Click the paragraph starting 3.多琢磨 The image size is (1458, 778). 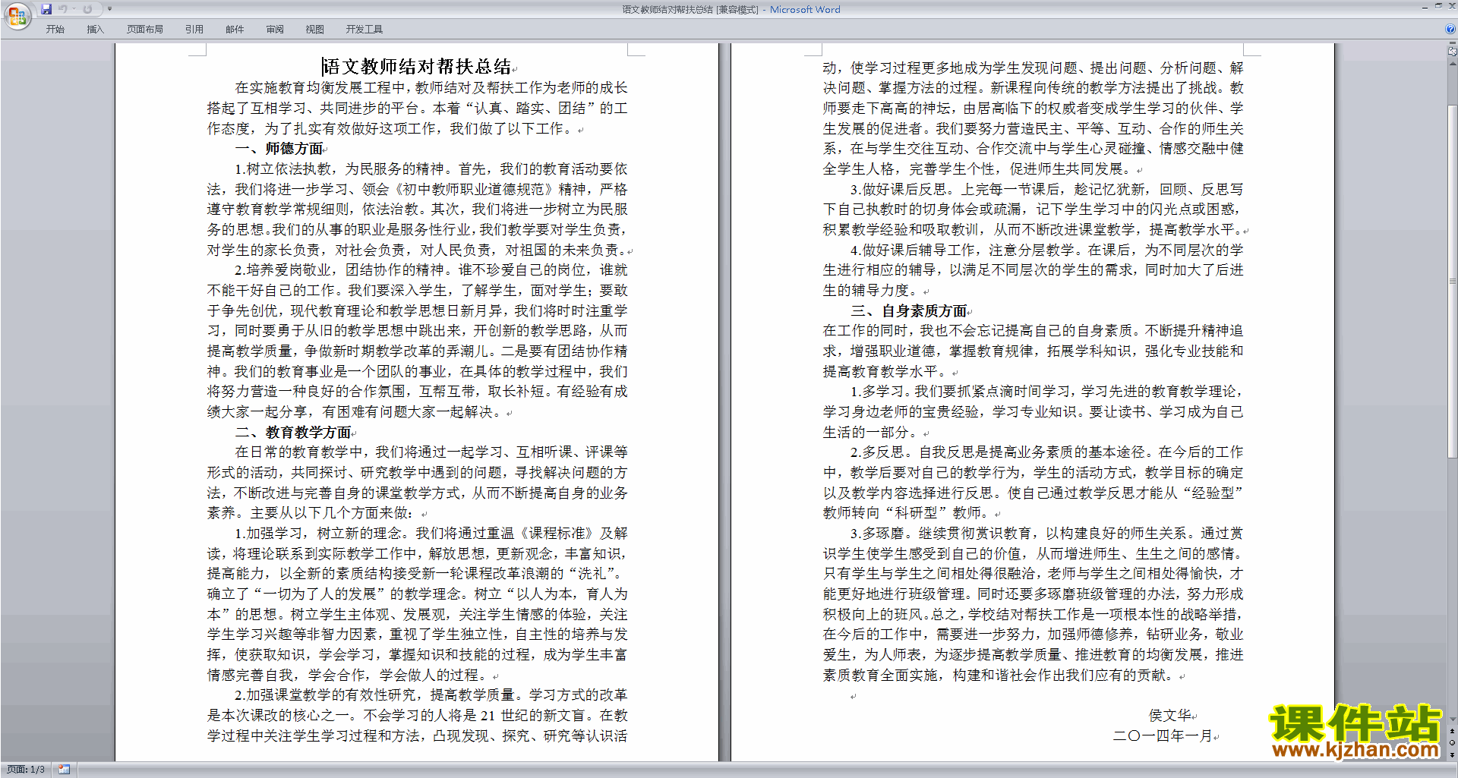(1034, 604)
